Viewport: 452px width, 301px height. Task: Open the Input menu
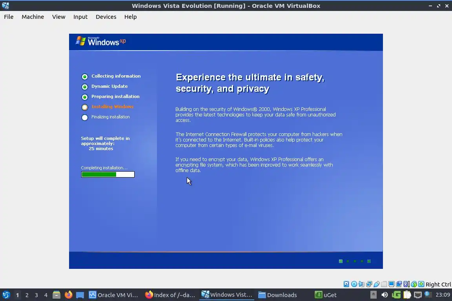point(80,17)
